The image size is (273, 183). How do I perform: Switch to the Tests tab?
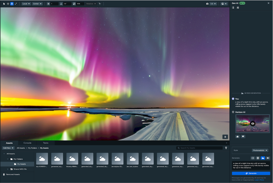[45, 143]
